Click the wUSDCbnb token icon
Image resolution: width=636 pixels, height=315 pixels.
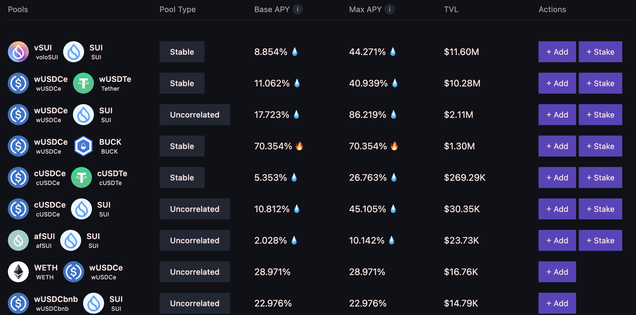pyautogui.click(x=18, y=303)
